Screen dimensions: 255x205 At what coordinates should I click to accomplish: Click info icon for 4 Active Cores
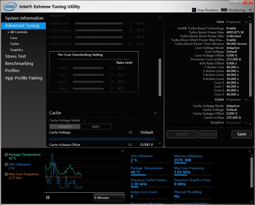point(131,44)
